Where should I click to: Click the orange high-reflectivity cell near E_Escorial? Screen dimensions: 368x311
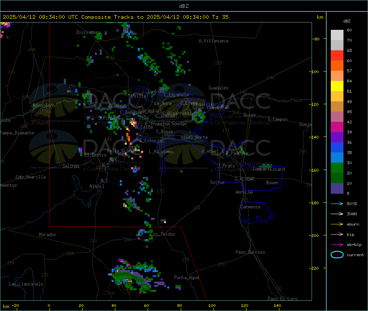point(128,137)
